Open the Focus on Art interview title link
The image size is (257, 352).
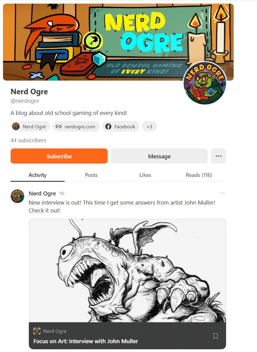[85, 341]
